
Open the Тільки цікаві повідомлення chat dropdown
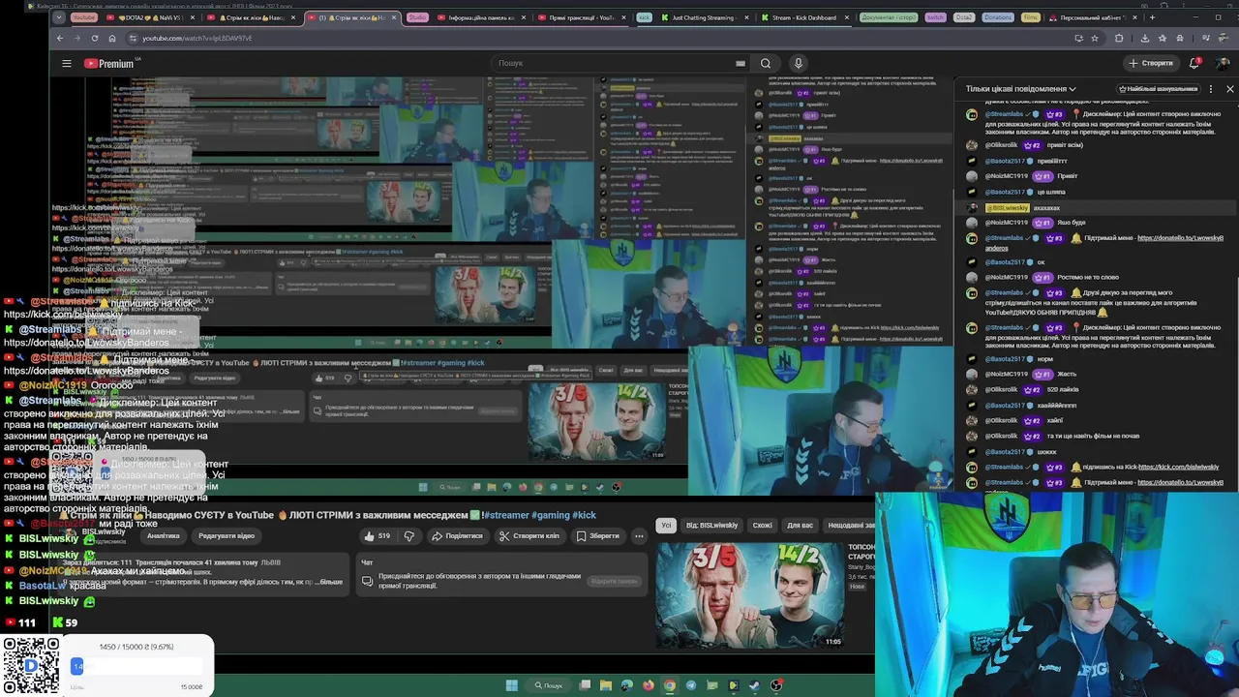[1021, 89]
